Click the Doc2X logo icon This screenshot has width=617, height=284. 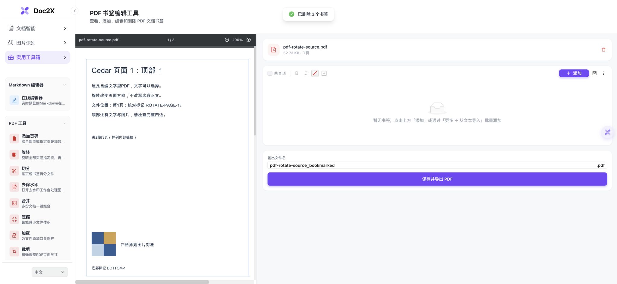coord(25,11)
